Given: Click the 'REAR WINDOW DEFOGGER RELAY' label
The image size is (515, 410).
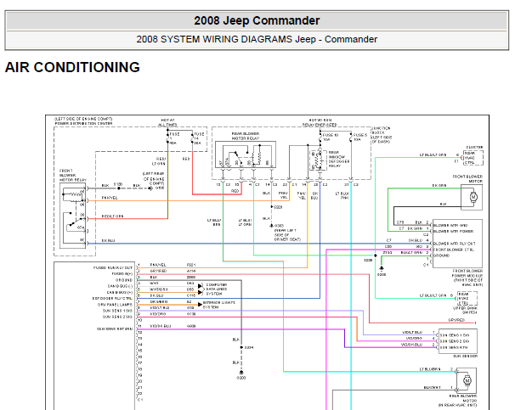Looking at the screenshot, I should (339, 160).
